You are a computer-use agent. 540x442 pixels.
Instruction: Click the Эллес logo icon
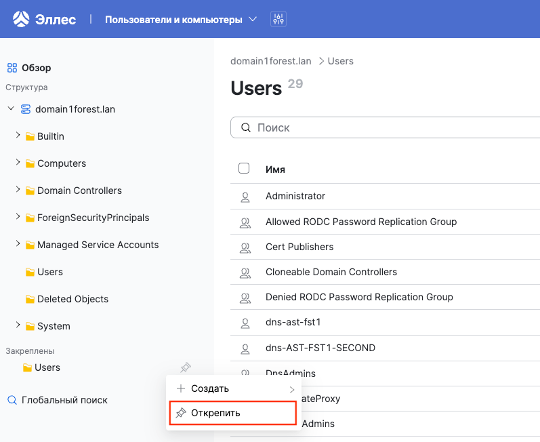click(x=21, y=19)
